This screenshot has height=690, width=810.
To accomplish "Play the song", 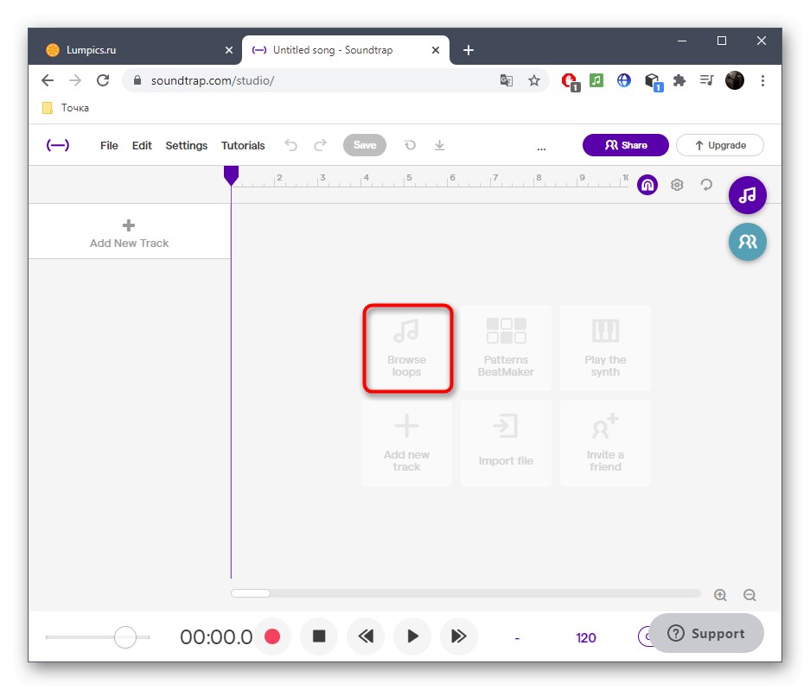I will click(x=412, y=636).
